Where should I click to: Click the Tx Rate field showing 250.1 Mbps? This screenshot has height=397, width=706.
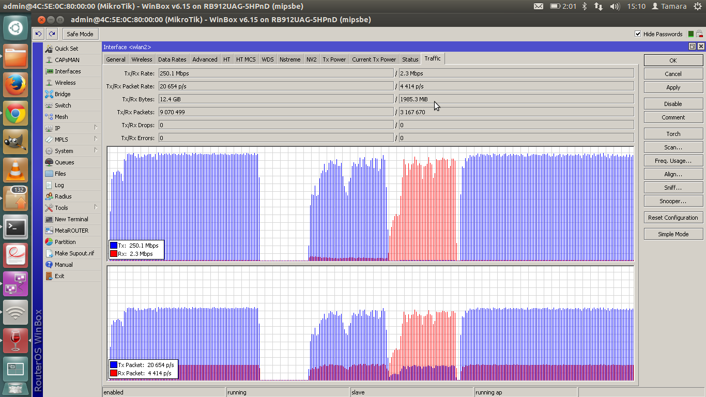coord(276,73)
